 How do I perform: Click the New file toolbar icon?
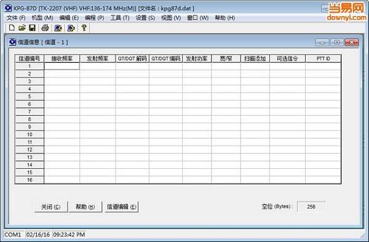click(x=12, y=28)
